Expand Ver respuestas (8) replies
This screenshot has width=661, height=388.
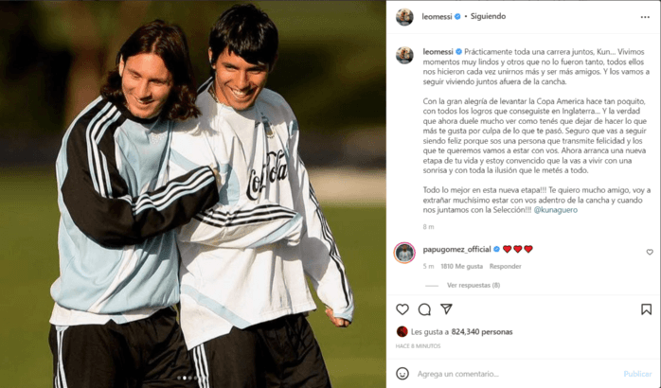473,285
